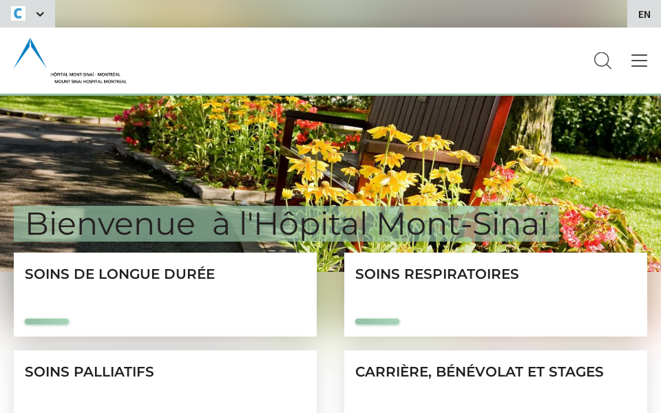Click green bar under Soins respiratoires
This screenshot has width=661, height=413.
pyautogui.click(x=377, y=321)
